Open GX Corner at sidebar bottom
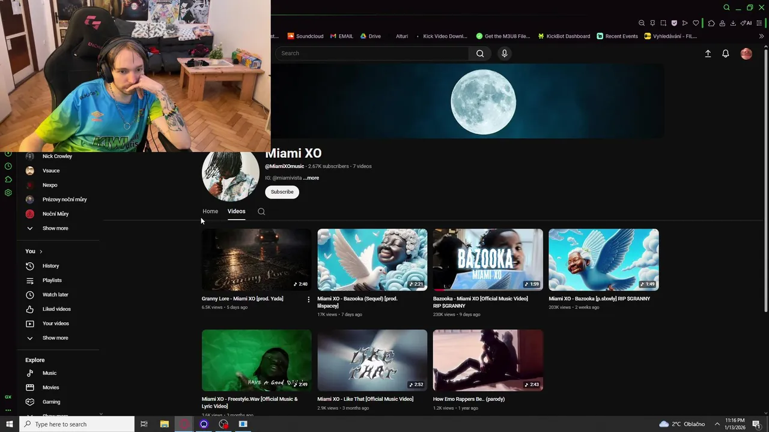769x432 pixels. pyautogui.click(x=8, y=397)
